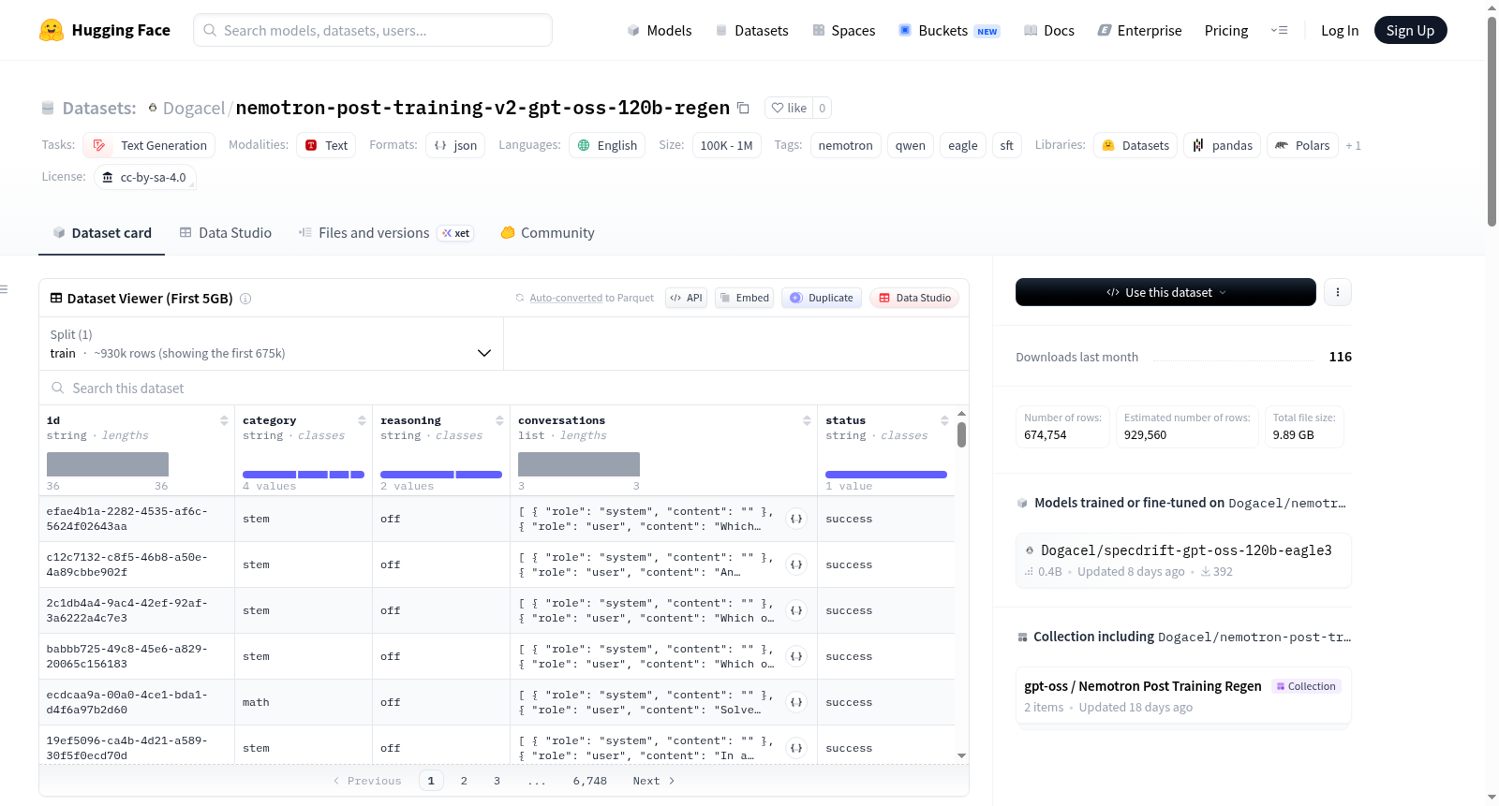Expand JSON for row c12c7132 conversations
Viewport: 1499px width, 806px height.
[x=796, y=564]
